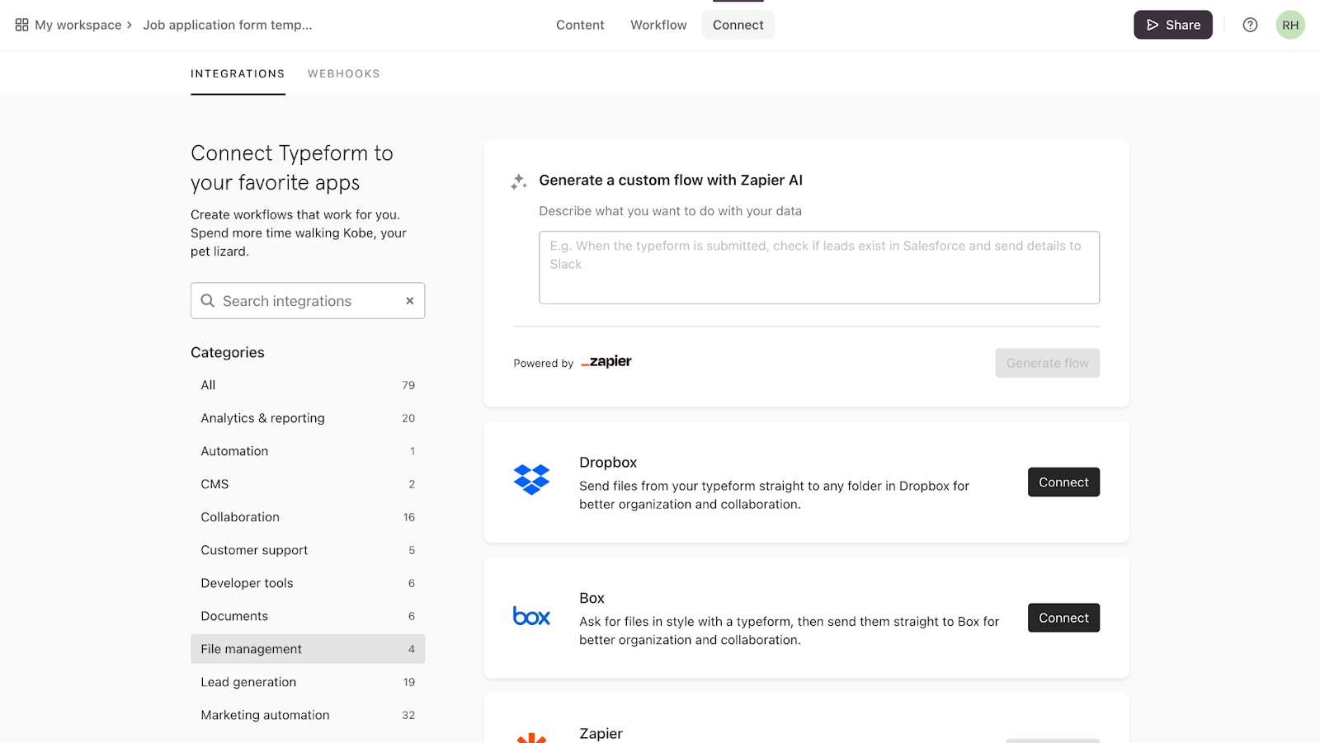This screenshot has height=743, width=1320.
Task: Click the Generate flow button
Action: tap(1048, 363)
